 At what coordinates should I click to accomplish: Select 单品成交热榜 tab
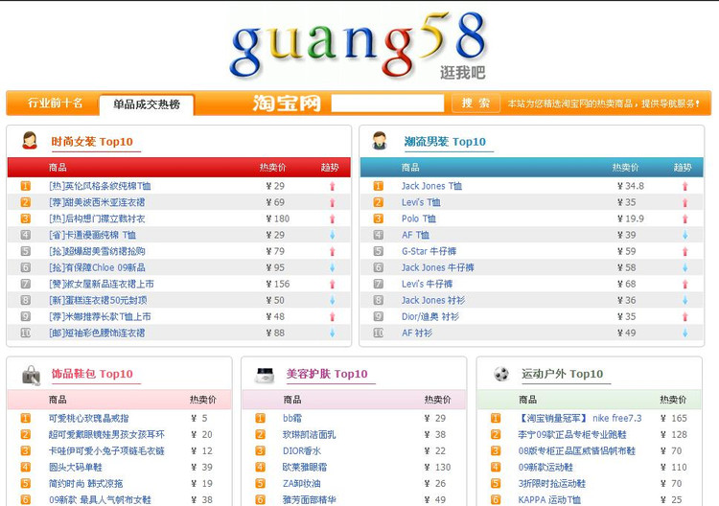tap(147, 104)
